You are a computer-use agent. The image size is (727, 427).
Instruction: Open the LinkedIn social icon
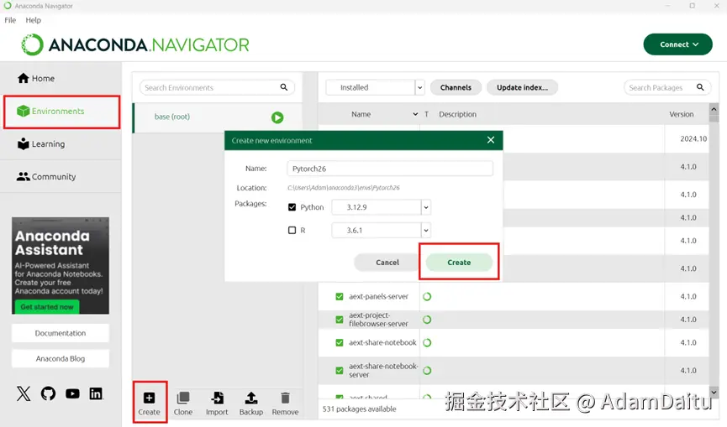[96, 393]
